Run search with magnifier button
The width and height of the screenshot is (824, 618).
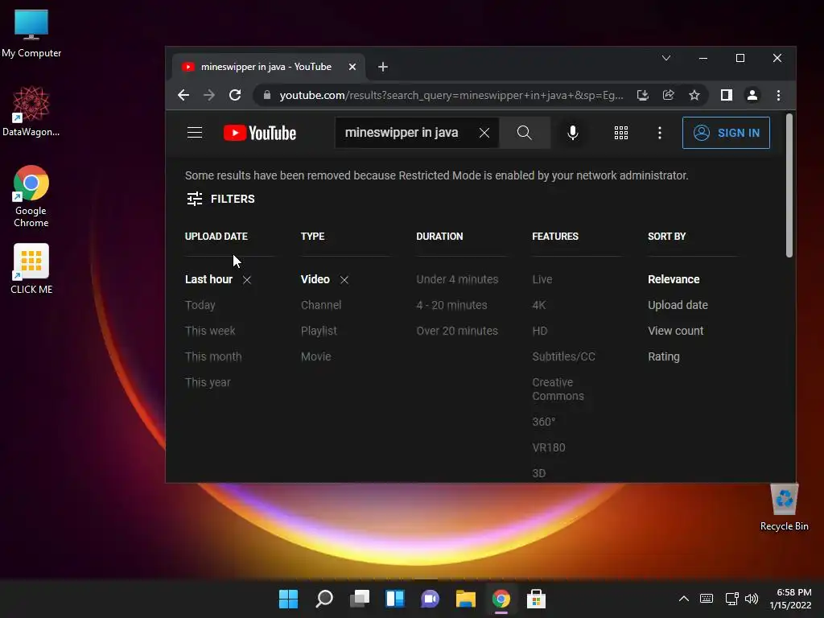[x=524, y=133]
